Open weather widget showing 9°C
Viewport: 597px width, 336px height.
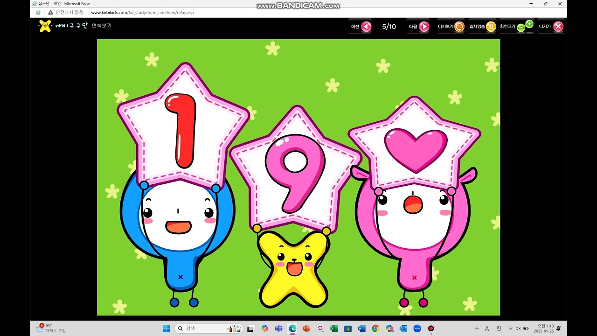click(51, 328)
